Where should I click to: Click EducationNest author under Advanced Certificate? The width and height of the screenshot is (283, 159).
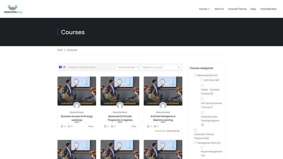120,112
